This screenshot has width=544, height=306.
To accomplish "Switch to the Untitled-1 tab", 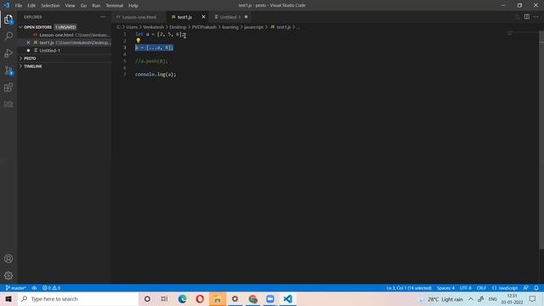I will [x=230, y=17].
